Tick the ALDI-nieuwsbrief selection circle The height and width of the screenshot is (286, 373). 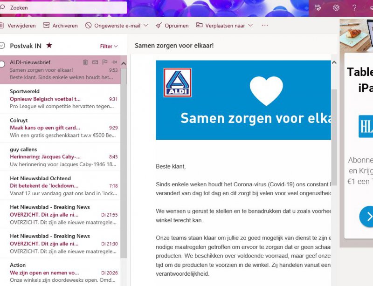[2, 64]
